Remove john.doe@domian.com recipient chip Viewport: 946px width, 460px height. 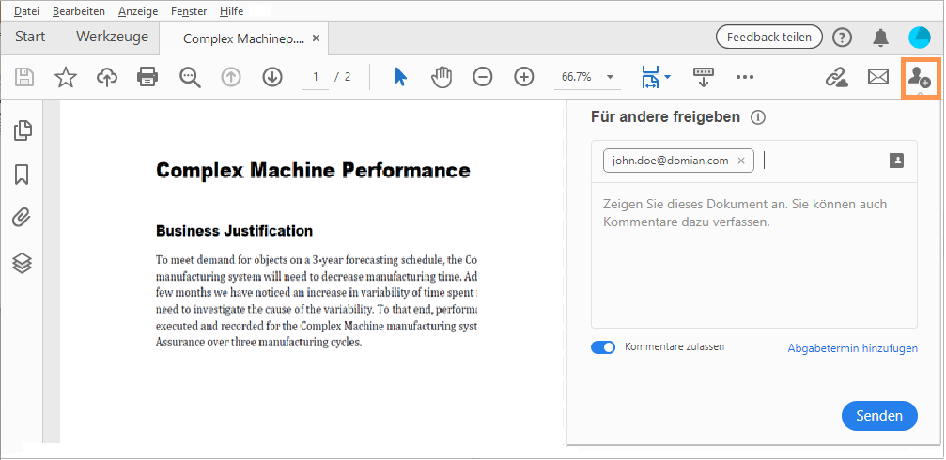click(741, 161)
